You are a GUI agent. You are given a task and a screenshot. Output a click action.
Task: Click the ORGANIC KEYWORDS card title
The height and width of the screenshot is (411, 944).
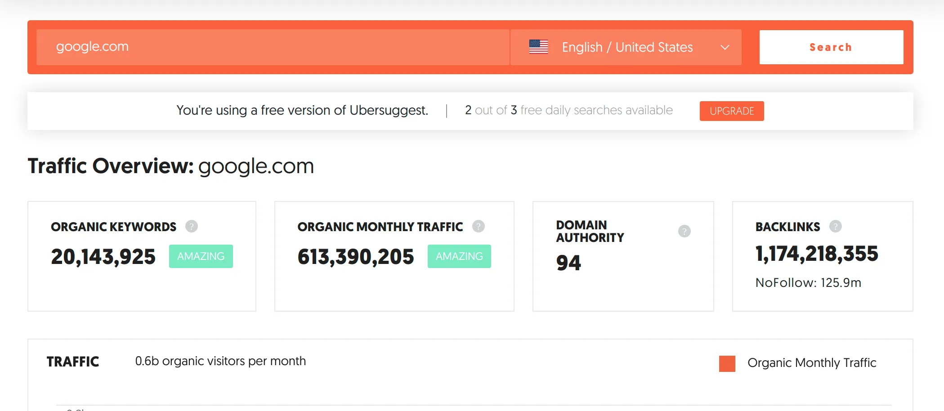click(x=114, y=227)
